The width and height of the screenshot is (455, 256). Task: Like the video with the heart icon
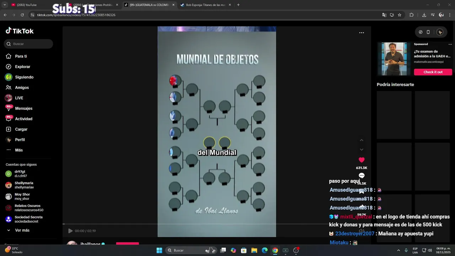[362, 160]
